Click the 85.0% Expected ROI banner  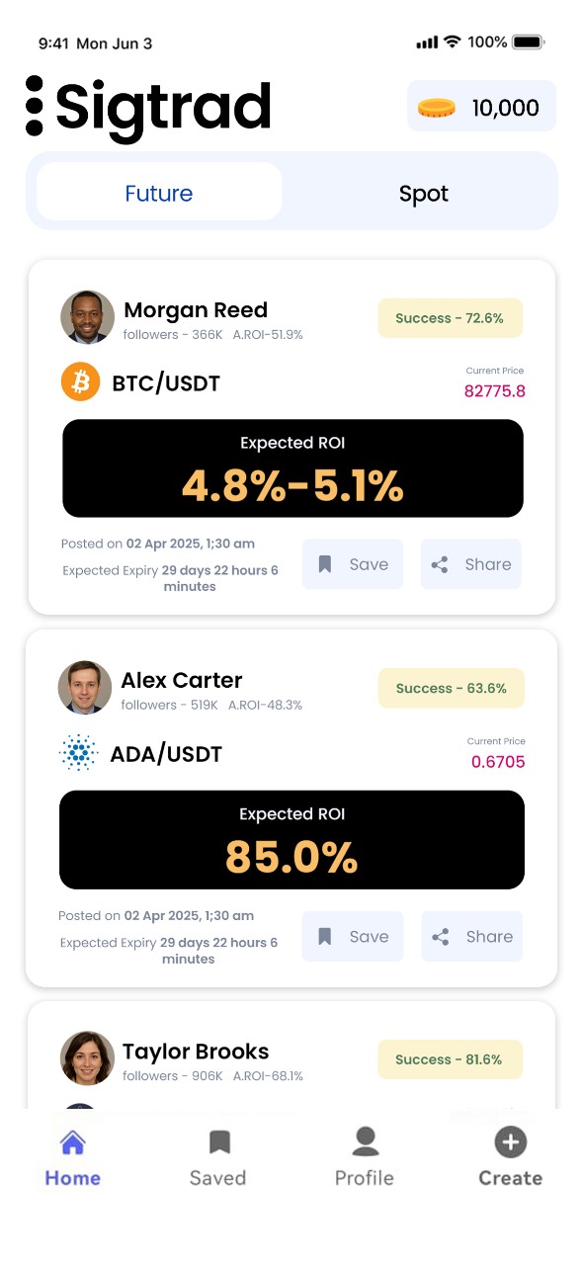coord(291,840)
